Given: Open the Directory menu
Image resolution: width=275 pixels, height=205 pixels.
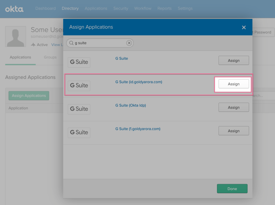Looking at the screenshot, I should [70, 9].
